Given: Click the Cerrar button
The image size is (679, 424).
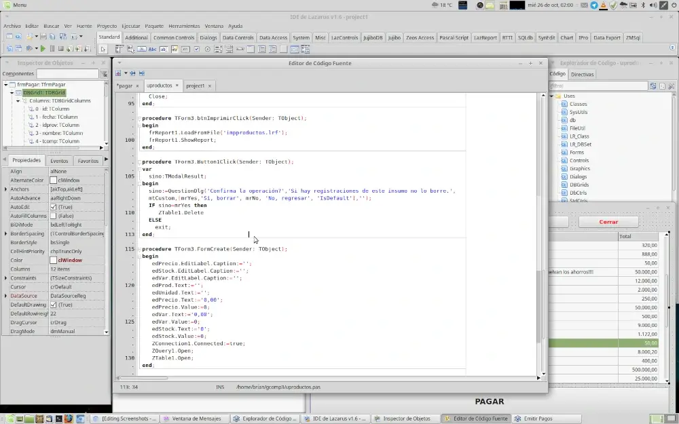Looking at the screenshot, I should point(608,222).
